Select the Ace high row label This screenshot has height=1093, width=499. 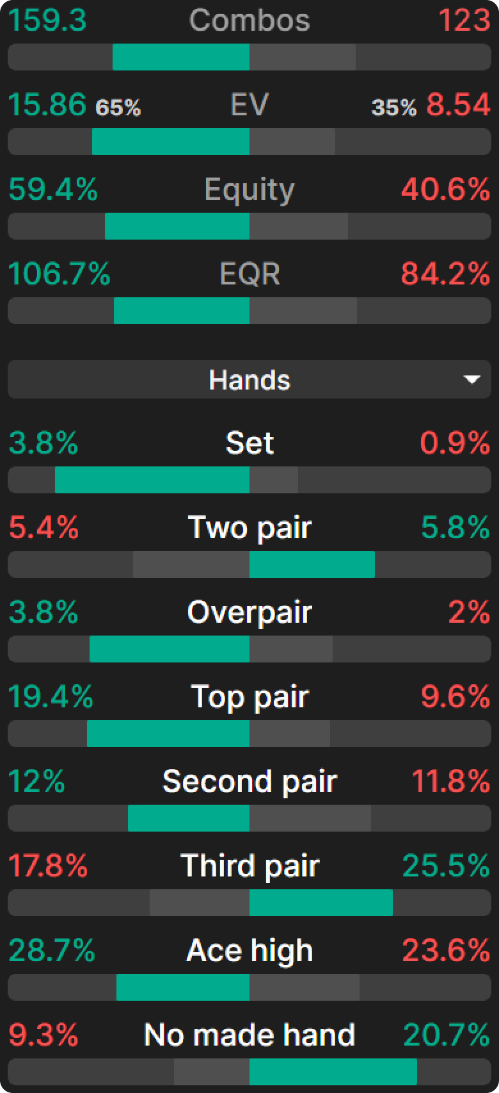249,950
